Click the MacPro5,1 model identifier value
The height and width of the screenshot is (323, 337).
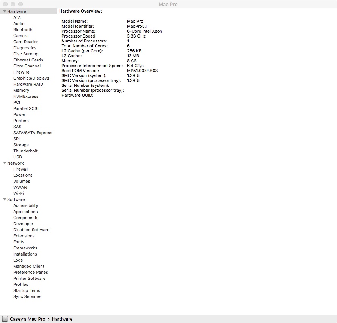[137, 26]
